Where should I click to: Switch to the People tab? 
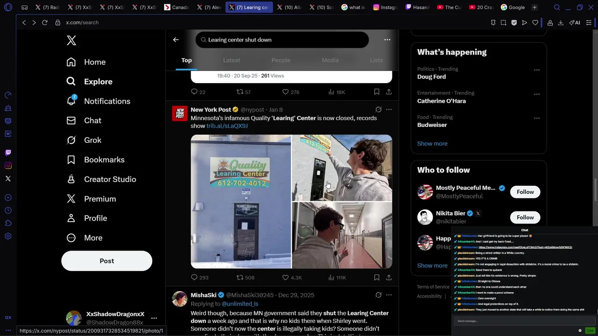[x=281, y=60]
